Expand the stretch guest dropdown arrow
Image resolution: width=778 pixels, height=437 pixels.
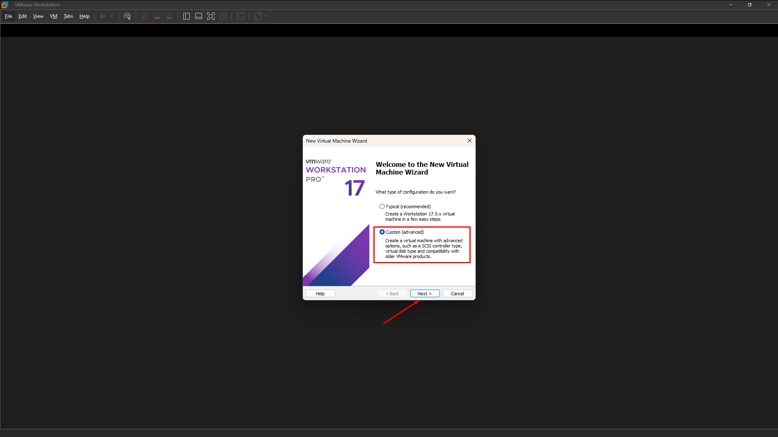pyautogui.click(x=266, y=16)
